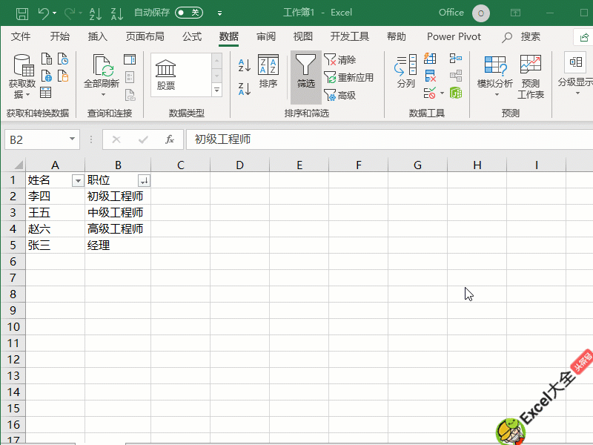Open the 分级显示 outline dropdown
This screenshot has width=593, height=445.
pyautogui.click(x=576, y=75)
